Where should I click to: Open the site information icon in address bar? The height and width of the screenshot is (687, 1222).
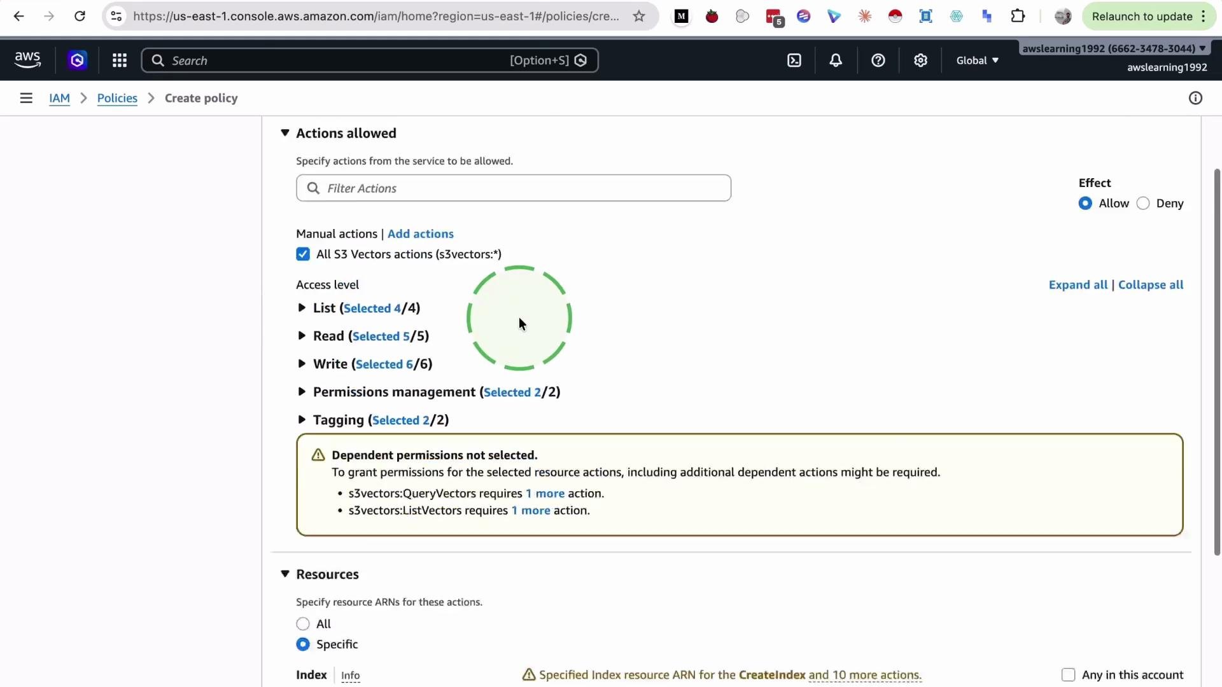(x=116, y=17)
